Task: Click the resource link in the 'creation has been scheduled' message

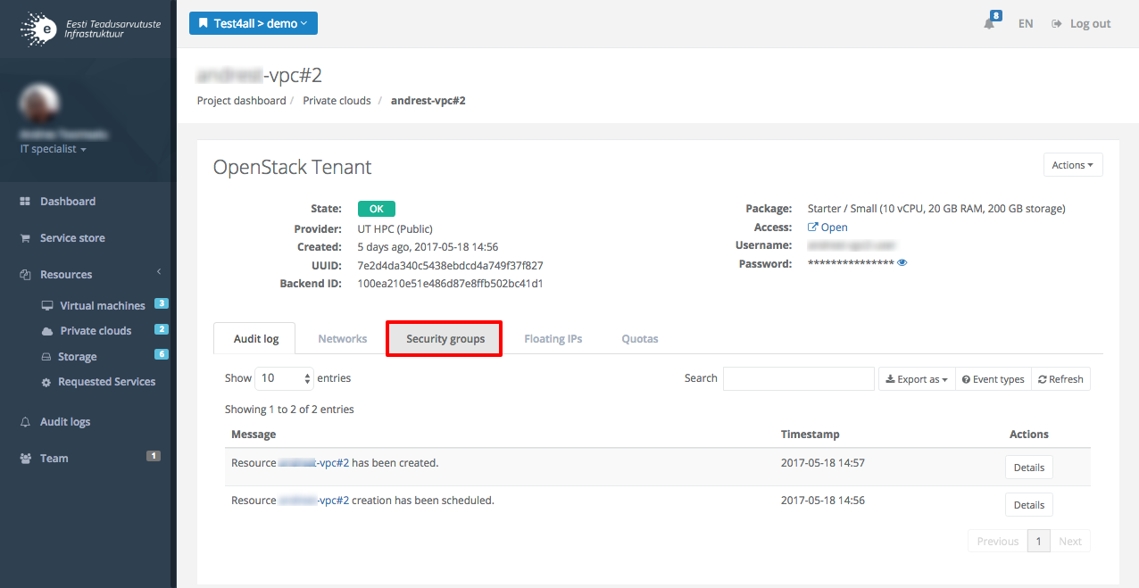Action: point(313,501)
